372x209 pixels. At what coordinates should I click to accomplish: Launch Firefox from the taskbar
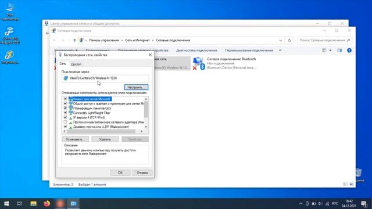pos(46,204)
